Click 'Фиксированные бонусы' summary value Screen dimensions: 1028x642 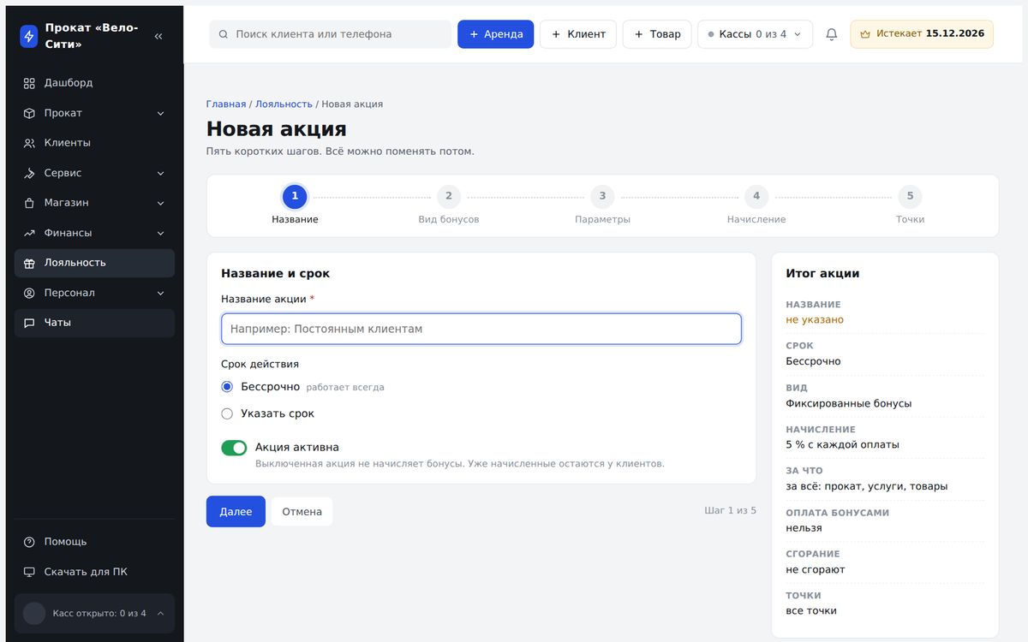tap(849, 403)
